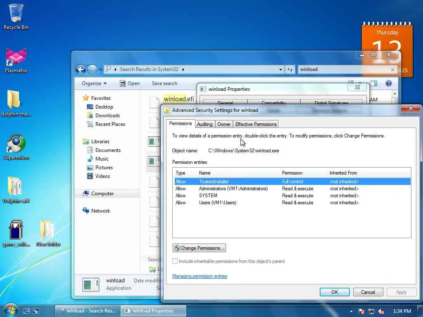Show hidden tray icons arrow
The height and width of the screenshot is (317, 423).
[351, 311]
